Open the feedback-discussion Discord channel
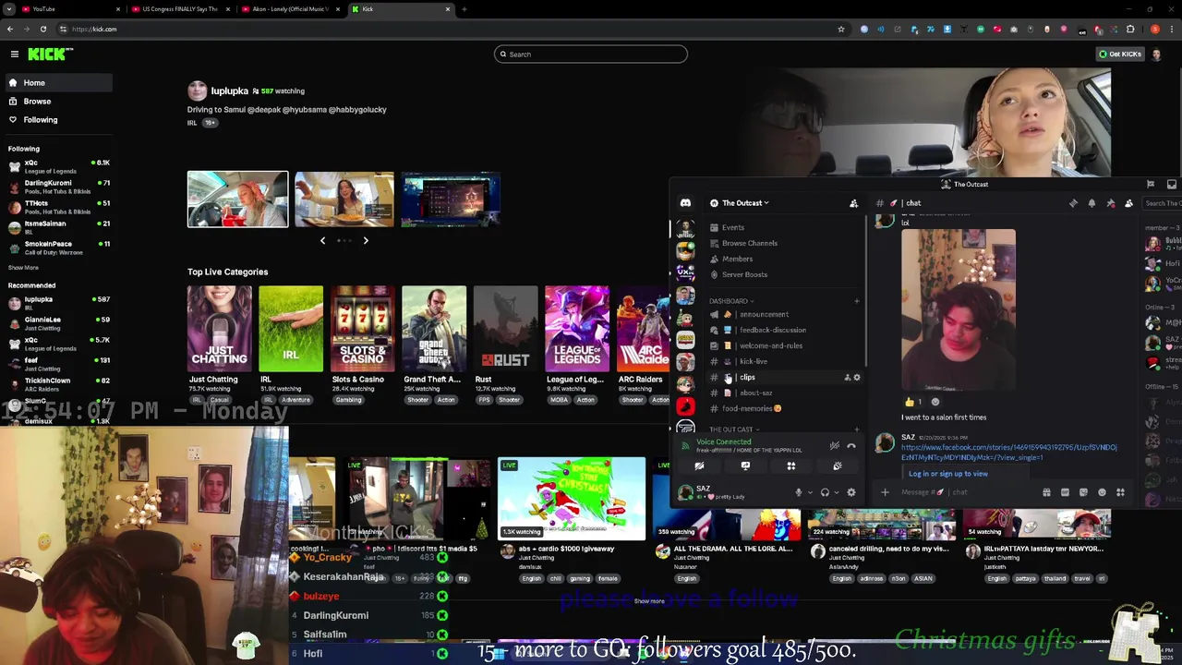The image size is (1182, 665). coord(783,331)
